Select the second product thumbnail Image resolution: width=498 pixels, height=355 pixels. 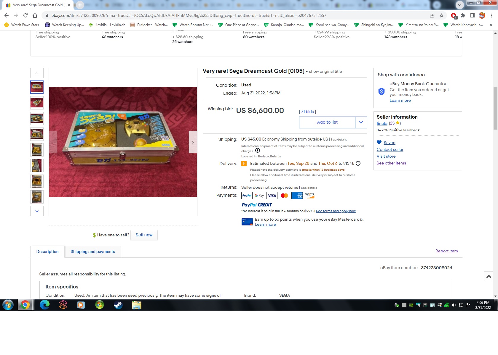click(37, 103)
